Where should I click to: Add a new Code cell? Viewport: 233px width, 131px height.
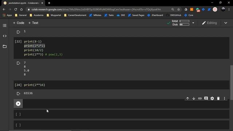pyautogui.click(x=19, y=23)
